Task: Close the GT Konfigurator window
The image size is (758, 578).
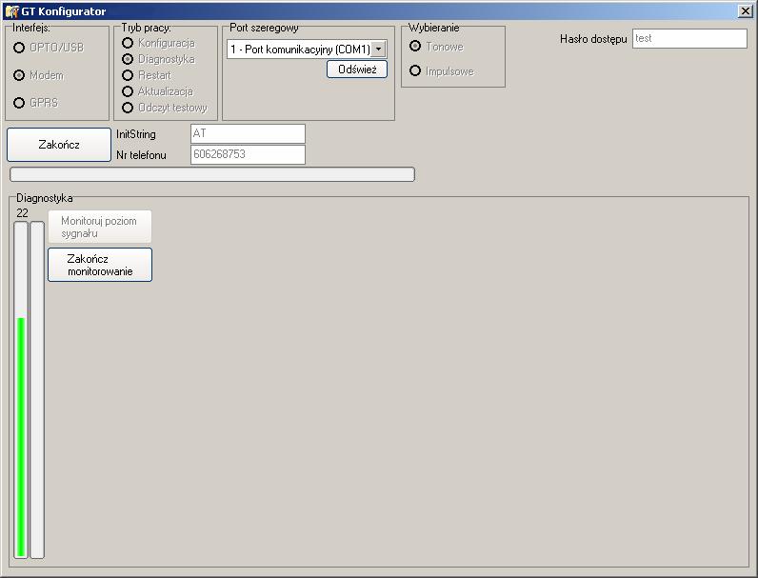Action: click(x=745, y=11)
